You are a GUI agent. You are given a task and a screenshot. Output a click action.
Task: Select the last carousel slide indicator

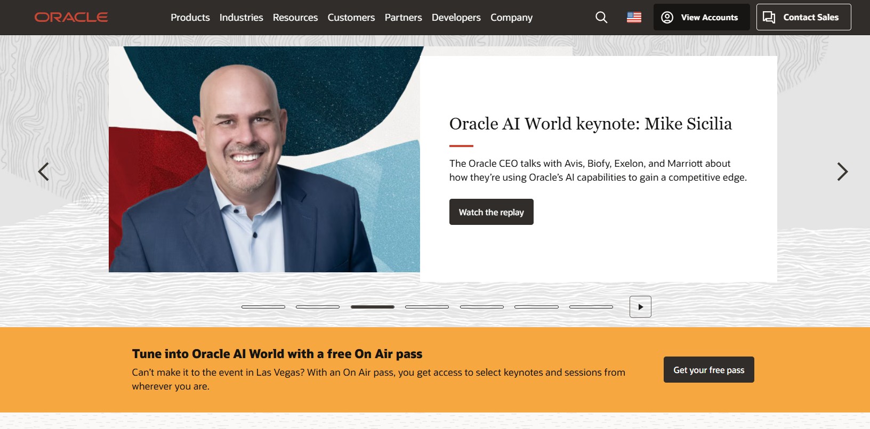point(591,307)
